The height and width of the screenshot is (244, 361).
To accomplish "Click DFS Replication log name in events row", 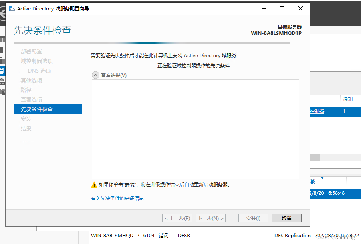I will pyautogui.click(x=292, y=236).
